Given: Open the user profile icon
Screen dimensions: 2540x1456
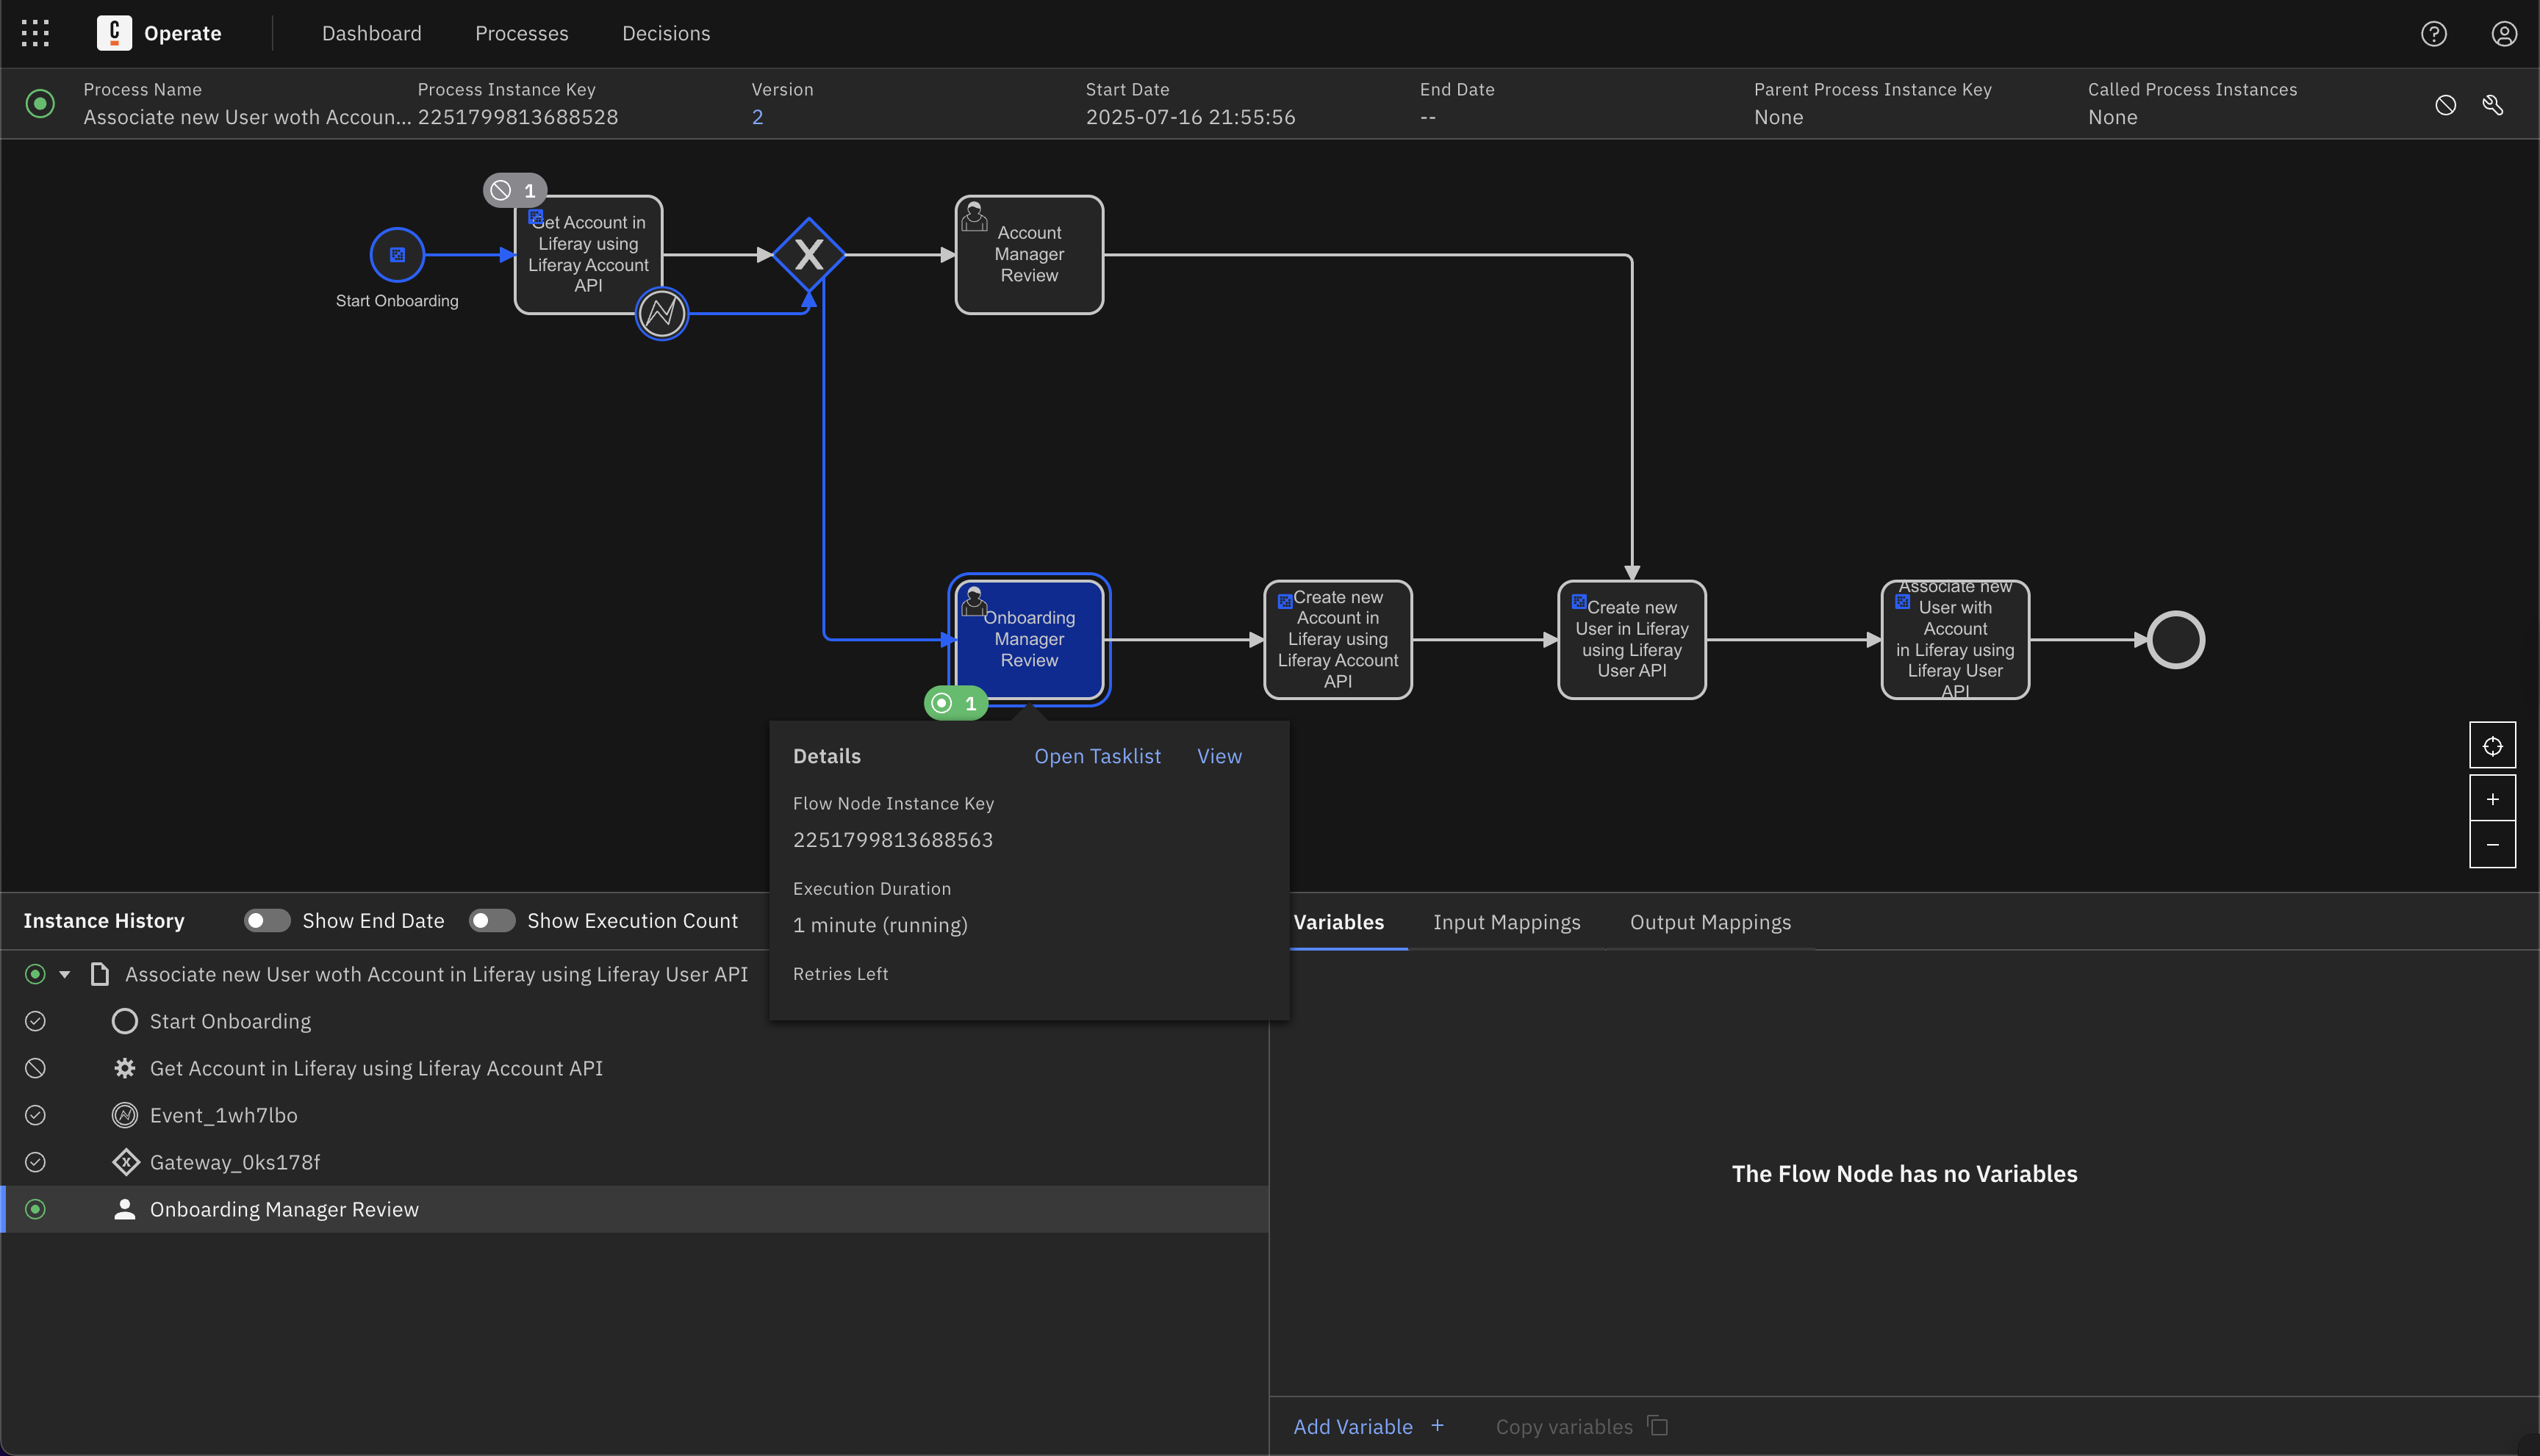Looking at the screenshot, I should pos(2503,34).
